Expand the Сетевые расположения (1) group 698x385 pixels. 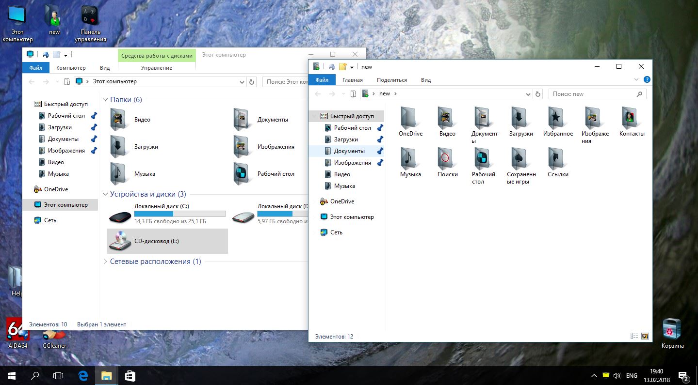(x=106, y=262)
